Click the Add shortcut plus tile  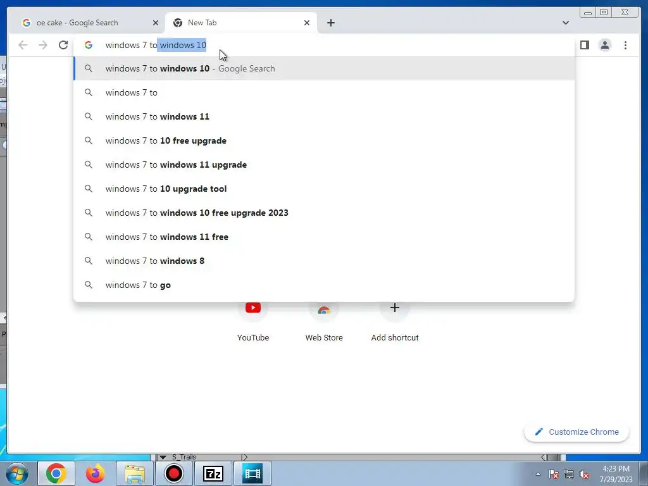(x=395, y=322)
